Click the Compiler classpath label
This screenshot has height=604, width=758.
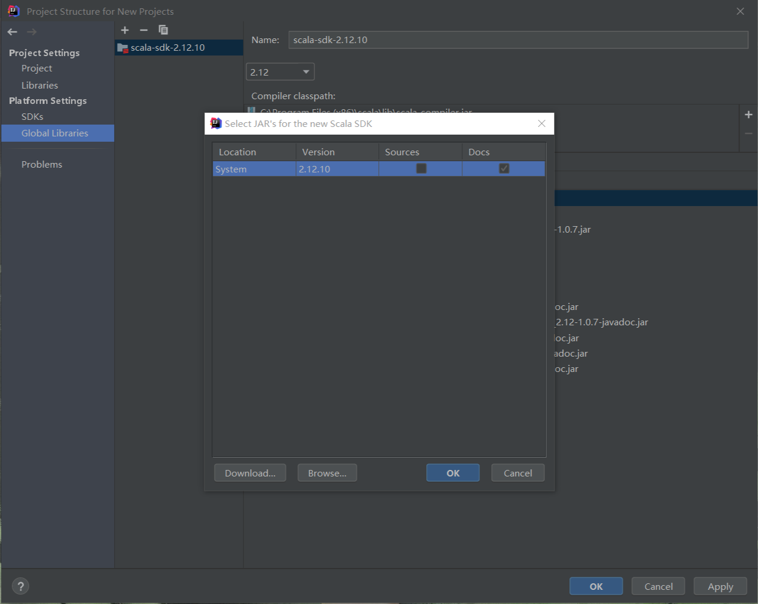point(293,96)
